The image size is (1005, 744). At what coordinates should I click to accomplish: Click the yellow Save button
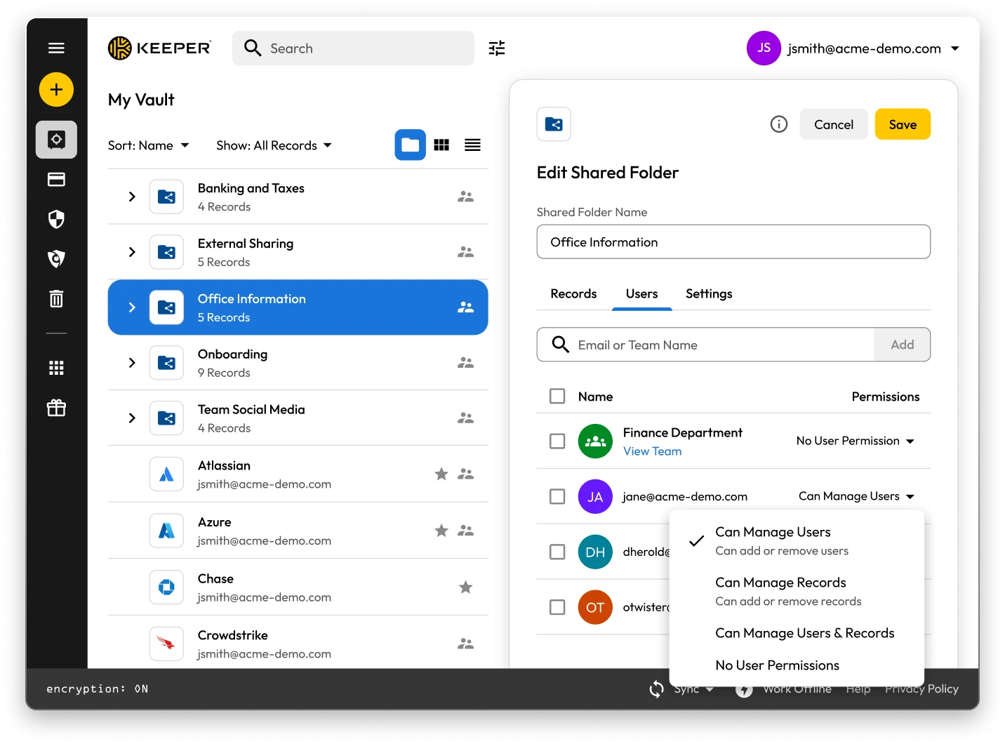point(903,124)
